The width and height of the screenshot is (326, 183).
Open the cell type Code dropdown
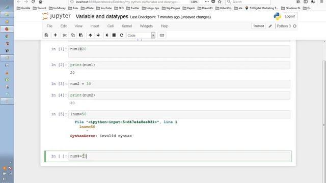tap(141, 35)
